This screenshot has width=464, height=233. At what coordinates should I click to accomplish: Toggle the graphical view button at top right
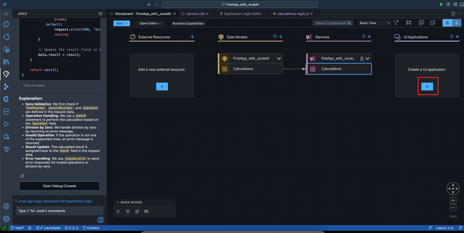pos(447,23)
